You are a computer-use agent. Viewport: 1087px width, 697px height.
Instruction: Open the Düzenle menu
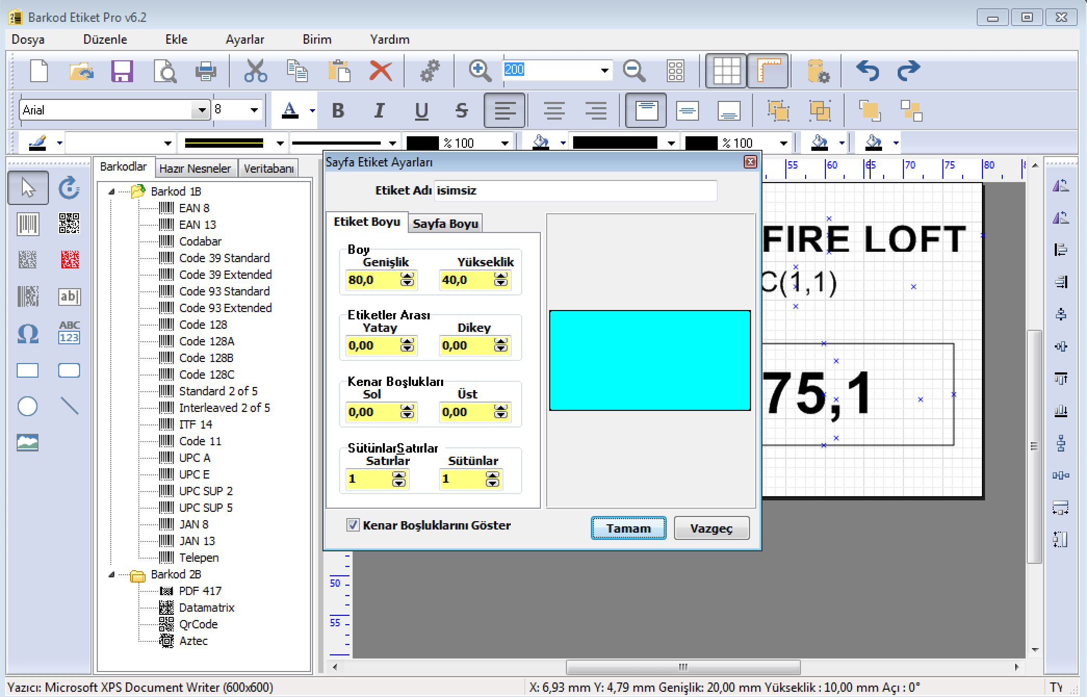105,40
